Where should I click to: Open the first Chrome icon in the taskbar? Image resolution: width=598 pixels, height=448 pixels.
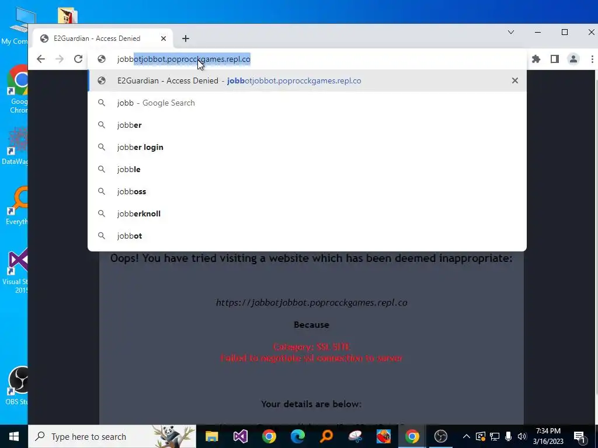pos(269,436)
